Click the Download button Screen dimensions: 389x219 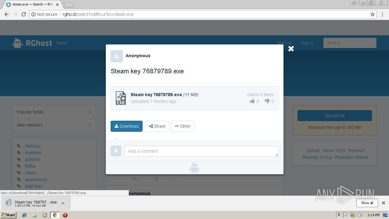[x=126, y=126]
